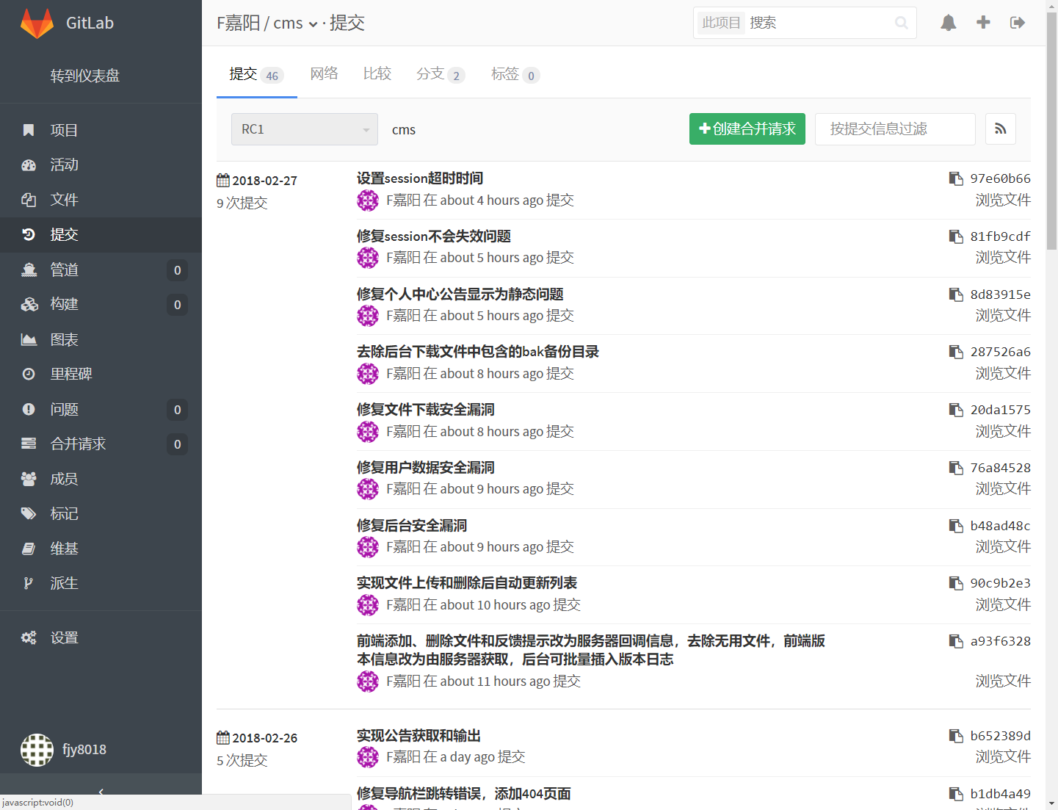The image size is (1058, 810).
Task: Expand the cms project dropdown chevron
Action: coord(314,24)
